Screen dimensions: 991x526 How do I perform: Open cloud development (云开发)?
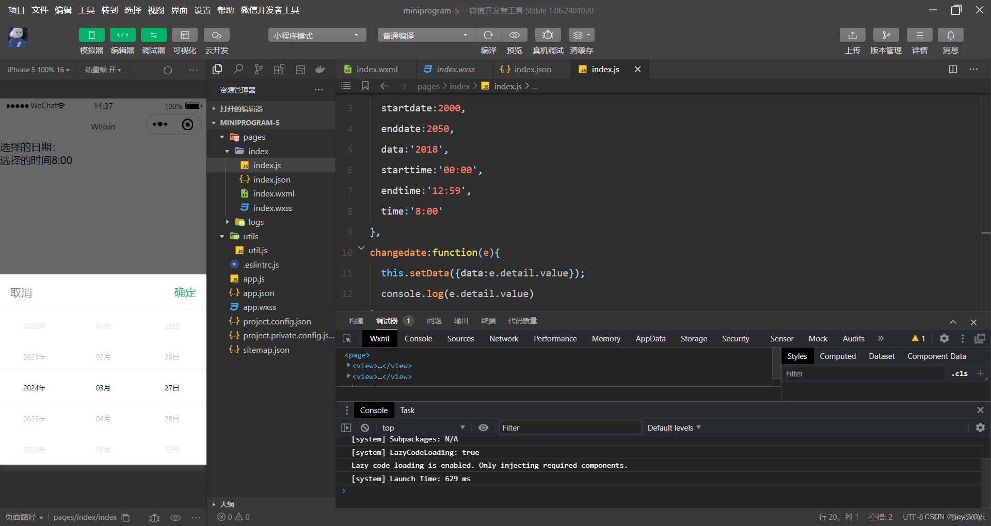(x=217, y=35)
